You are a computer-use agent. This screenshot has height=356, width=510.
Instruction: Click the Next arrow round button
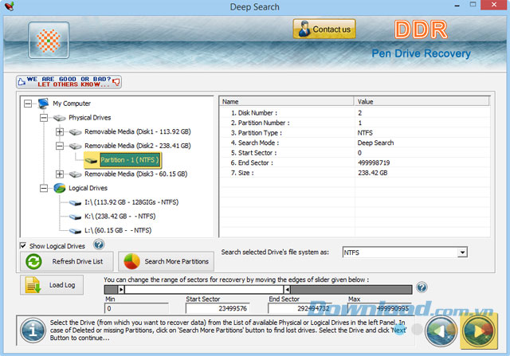pos(479,331)
